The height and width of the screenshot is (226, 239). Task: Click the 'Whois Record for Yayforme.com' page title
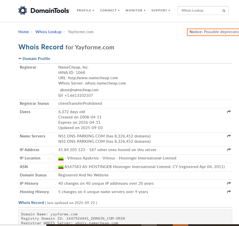click(x=66, y=47)
